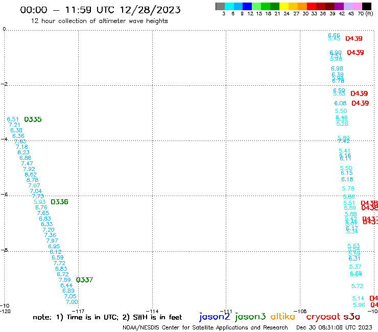Click the wave height value '7.07'
Screen dimensions: 378x332
pos(34,185)
